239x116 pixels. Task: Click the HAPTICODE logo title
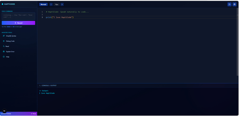pyautogui.click(x=9, y=4)
